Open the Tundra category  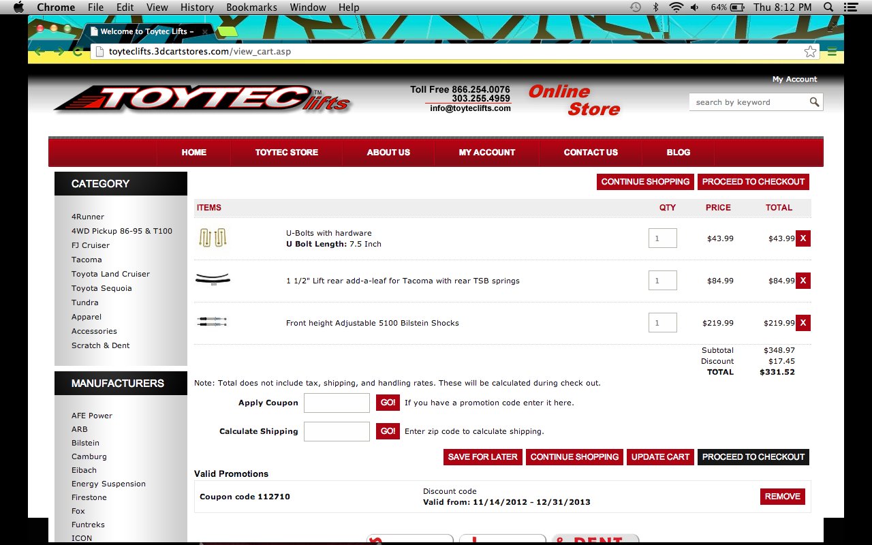click(85, 302)
